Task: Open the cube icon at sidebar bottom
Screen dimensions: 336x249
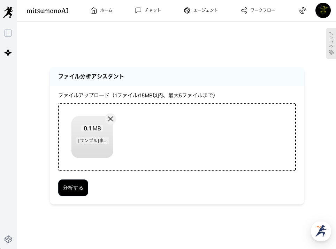Action: (x=8, y=239)
